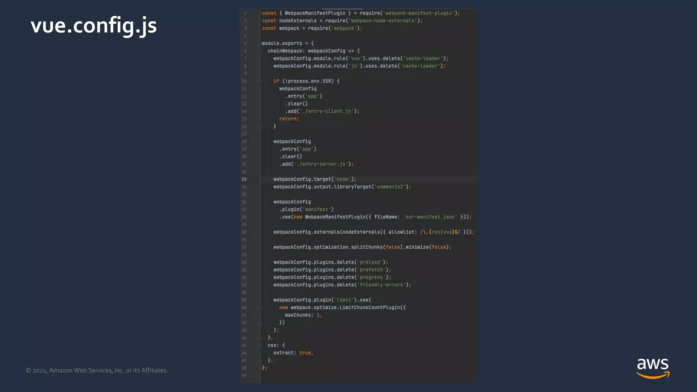Click the .entry('app') call on line 19
Image resolution: width=697 pixels, height=392 pixels.
[298, 149]
